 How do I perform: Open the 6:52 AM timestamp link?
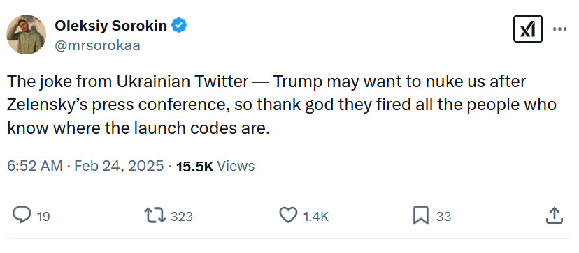35,166
